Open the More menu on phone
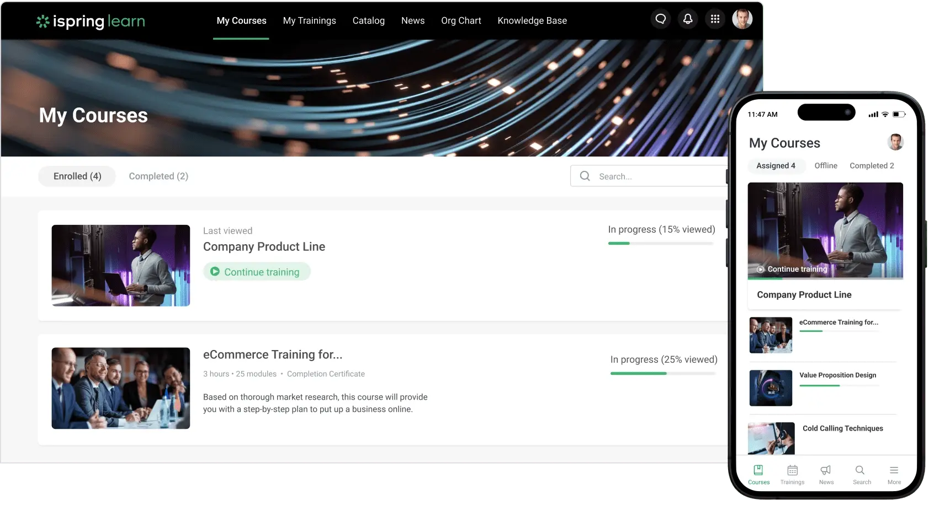Image resolution: width=934 pixels, height=511 pixels. tap(894, 474)
